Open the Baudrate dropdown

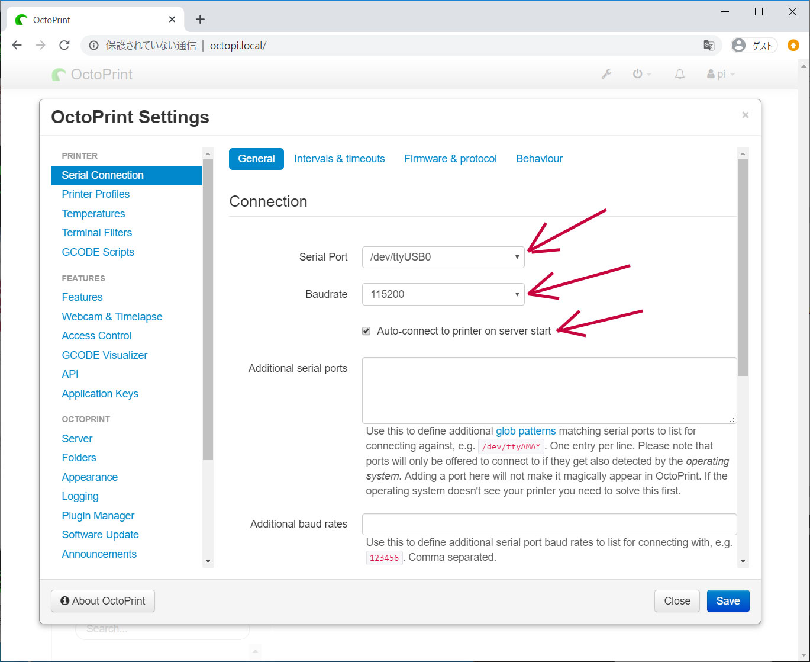pos(443,294)
